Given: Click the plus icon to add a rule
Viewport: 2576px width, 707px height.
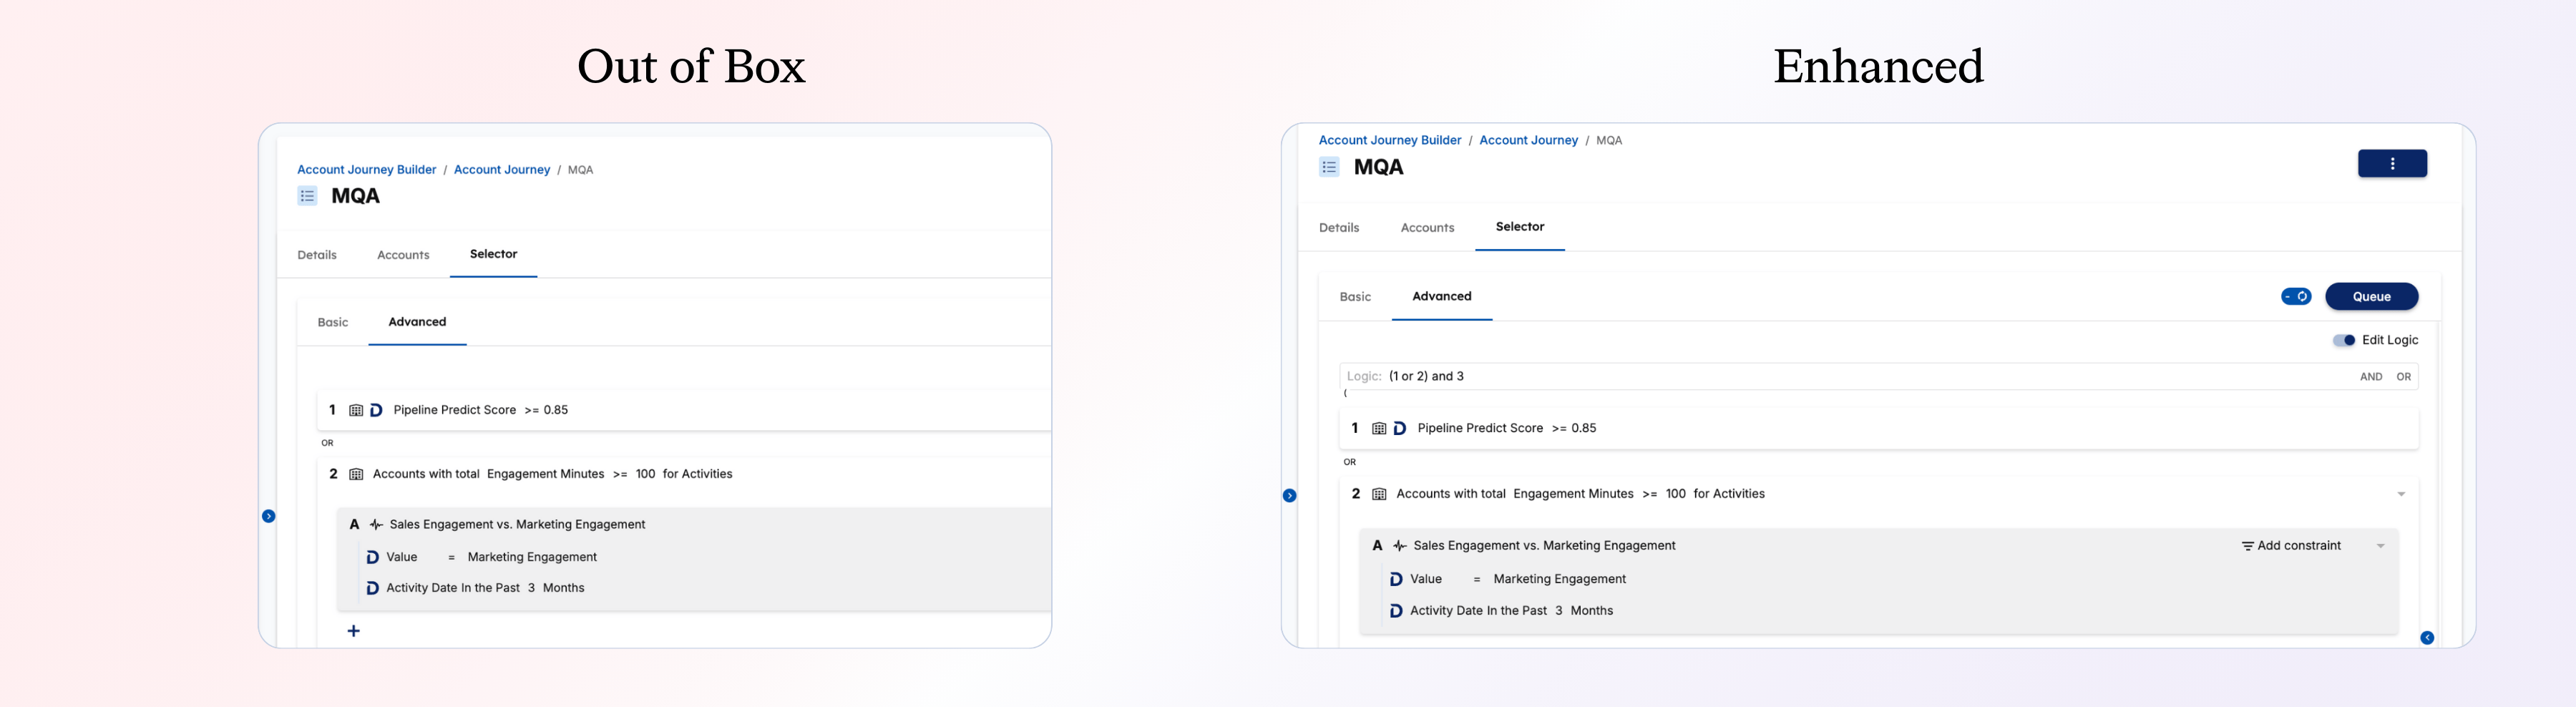Looking at the screenshot, I should click(x=353, y=631).
